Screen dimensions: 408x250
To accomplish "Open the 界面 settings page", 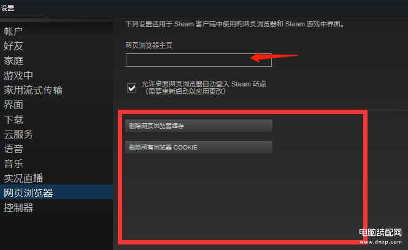I will coord(13,105).
